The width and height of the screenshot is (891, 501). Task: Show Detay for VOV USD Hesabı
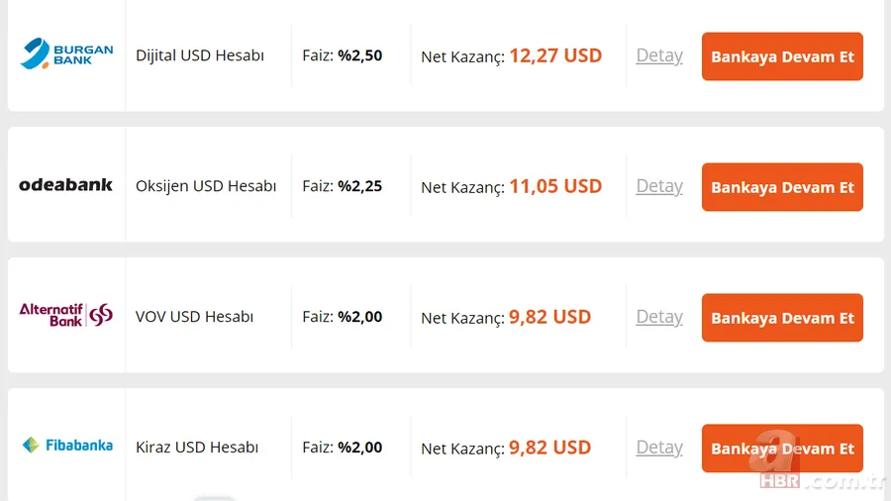(x=659, y=317)
